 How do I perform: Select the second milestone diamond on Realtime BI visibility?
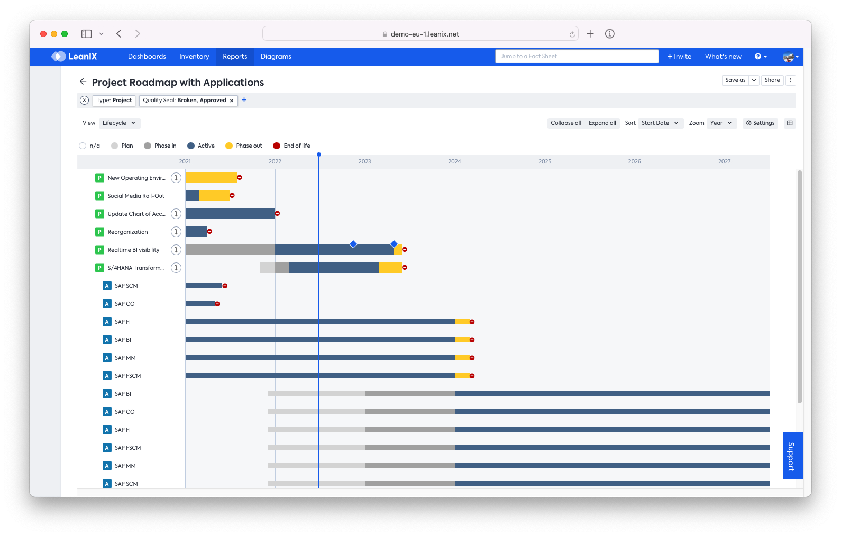[x=394, y=244]
